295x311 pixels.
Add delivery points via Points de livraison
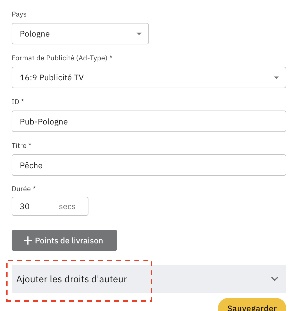64,240
